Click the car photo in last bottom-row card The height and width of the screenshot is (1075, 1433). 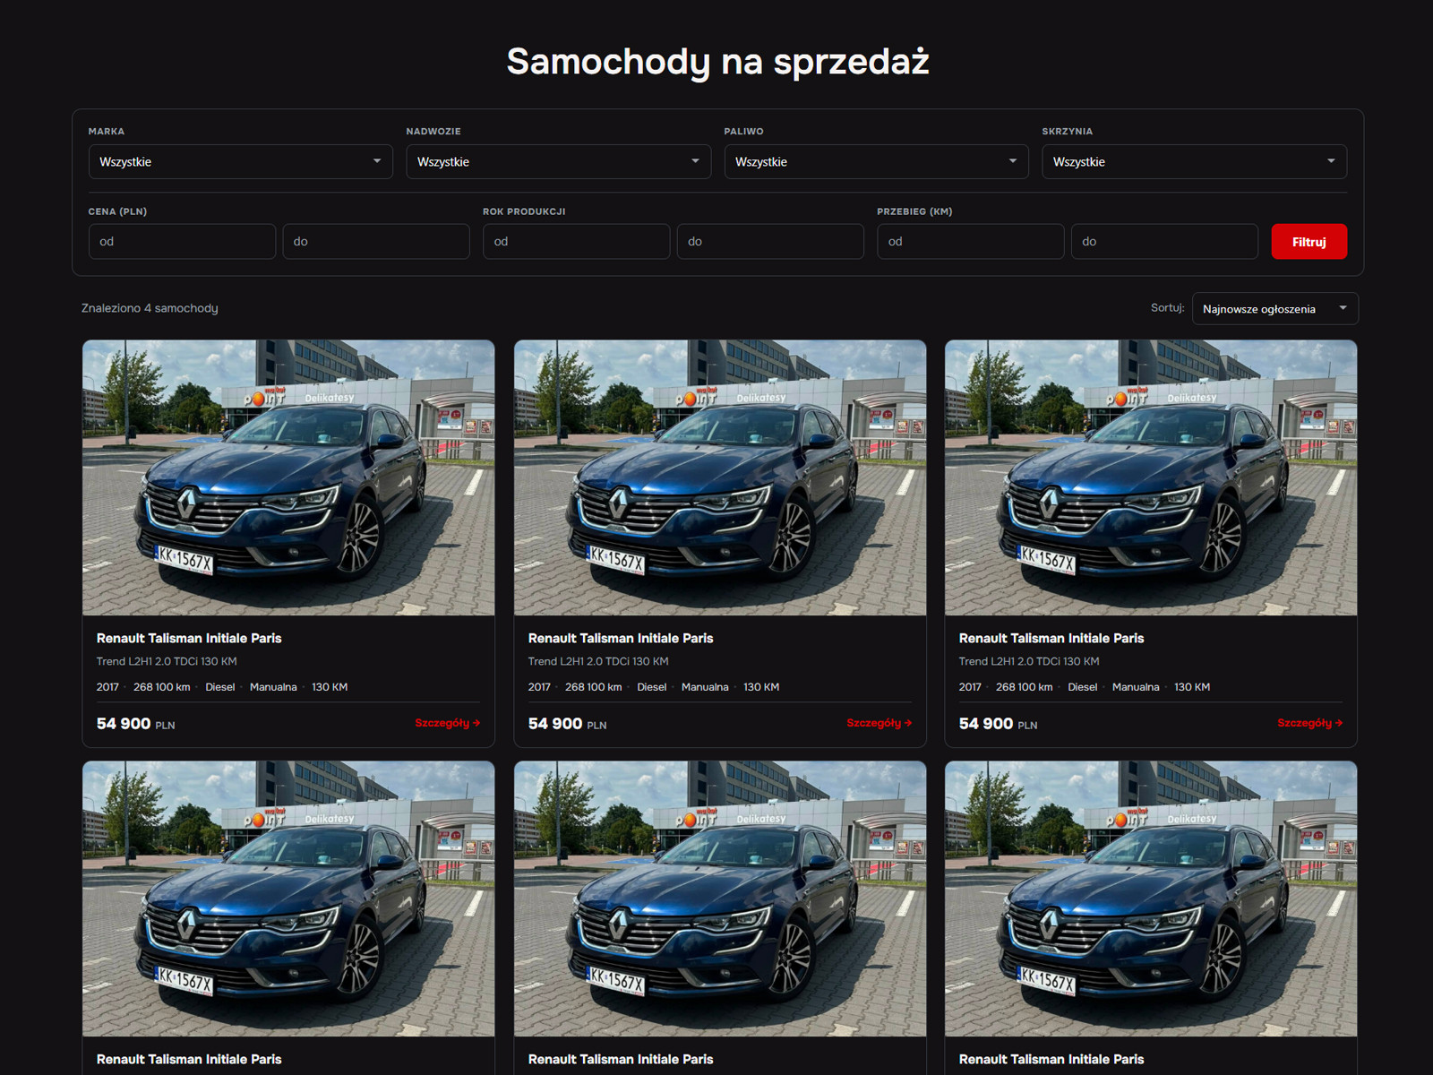click(x=1151, y=899)
